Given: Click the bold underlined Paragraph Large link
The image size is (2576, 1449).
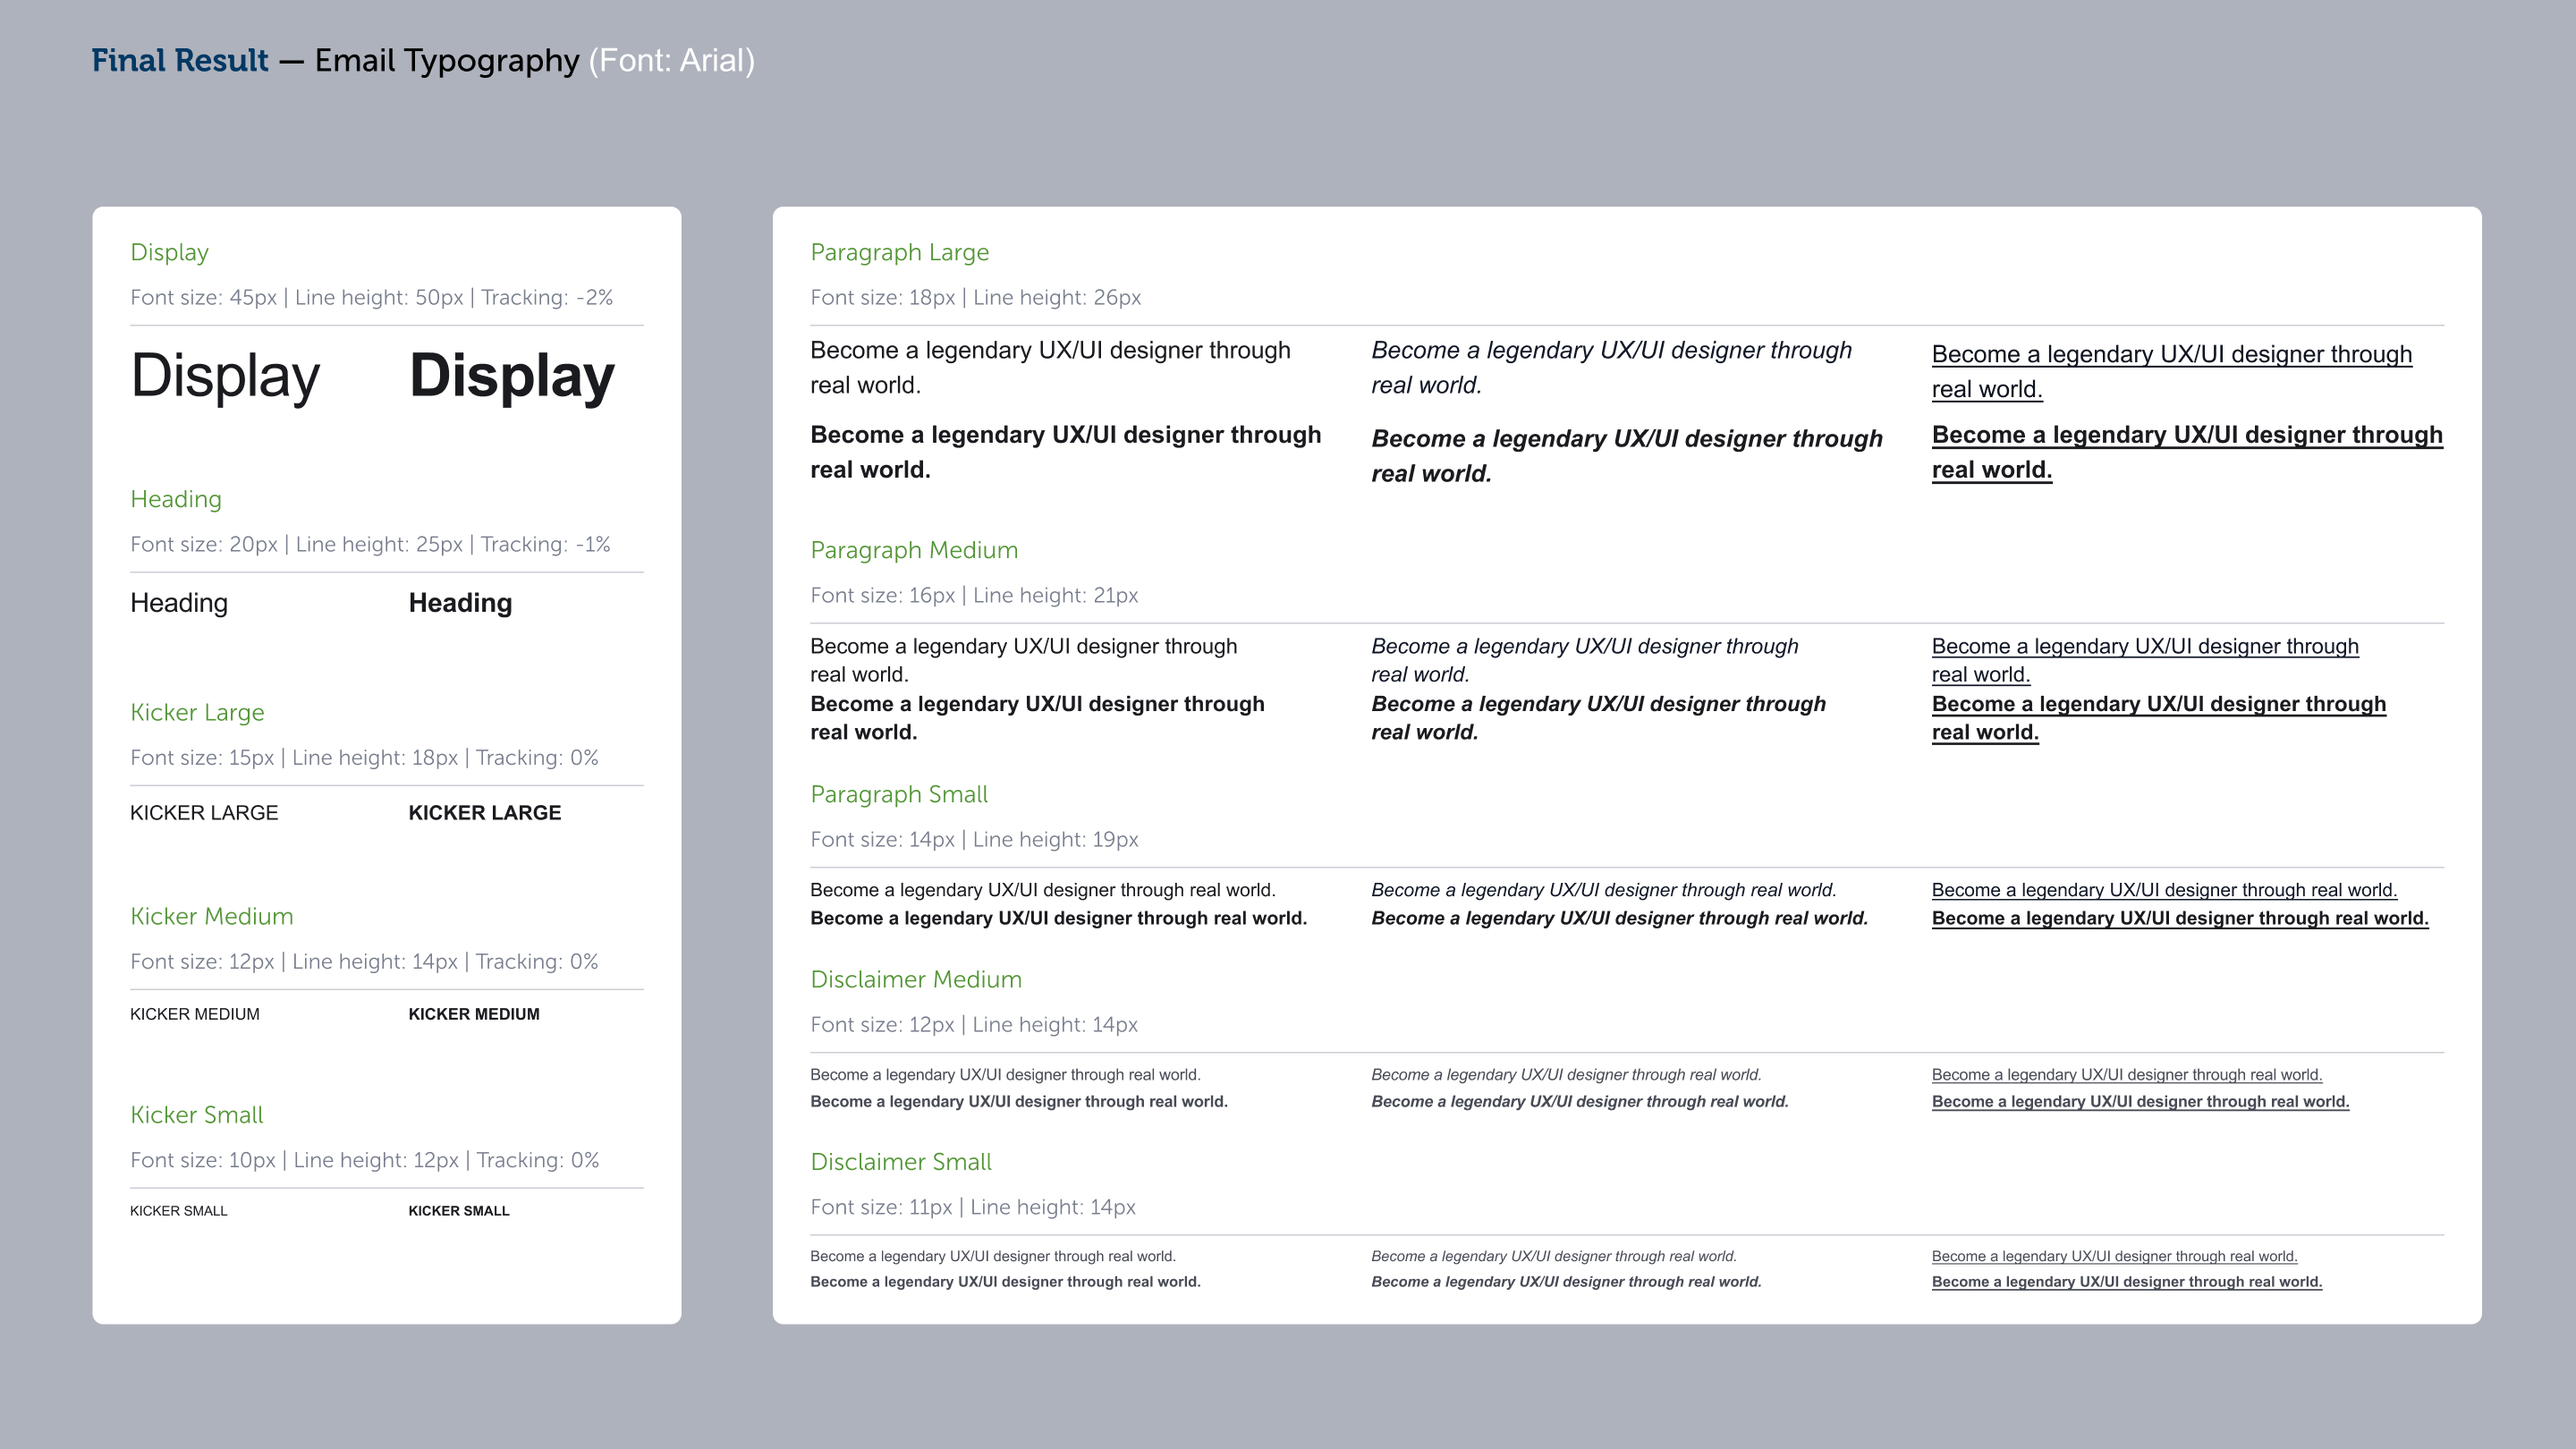Looking at the screenshot, I should pos(2186,436).
